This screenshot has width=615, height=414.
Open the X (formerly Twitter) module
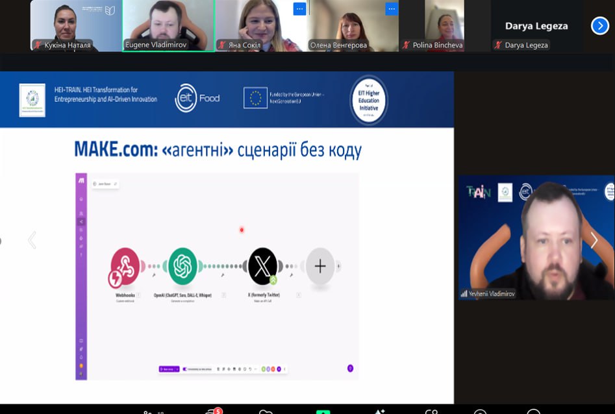(262, 266)
